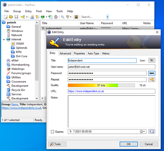This screenshot has width=164, height=151.
Task: Click the Find magnifier icon
Action: point(62,17)
